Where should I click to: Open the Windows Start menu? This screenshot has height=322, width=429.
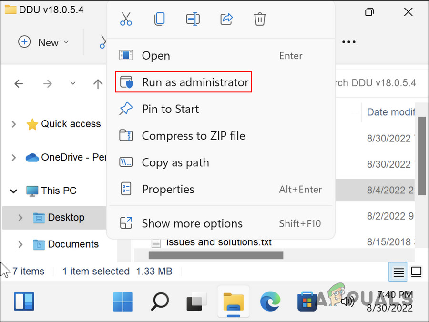123,301
